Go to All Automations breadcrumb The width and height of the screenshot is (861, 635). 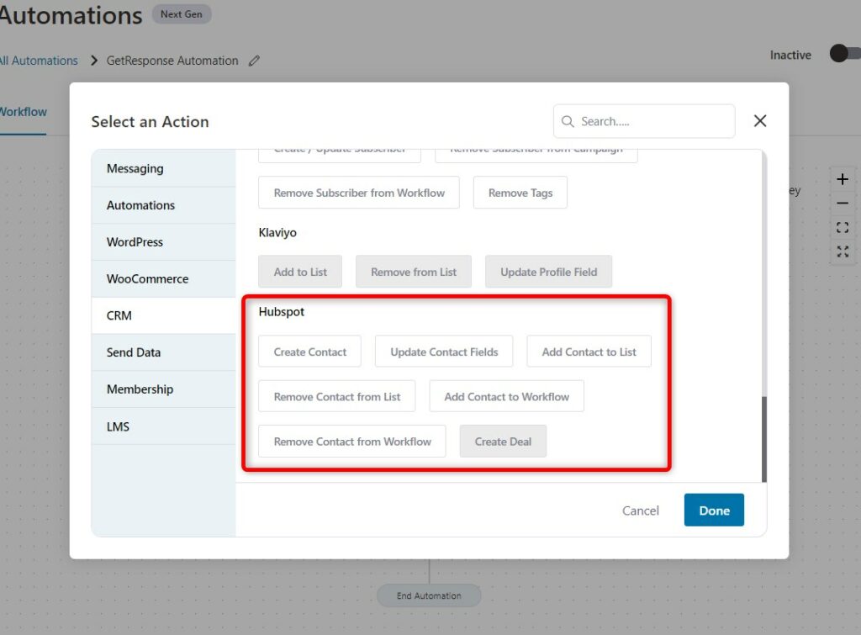[x=39, y=61]
